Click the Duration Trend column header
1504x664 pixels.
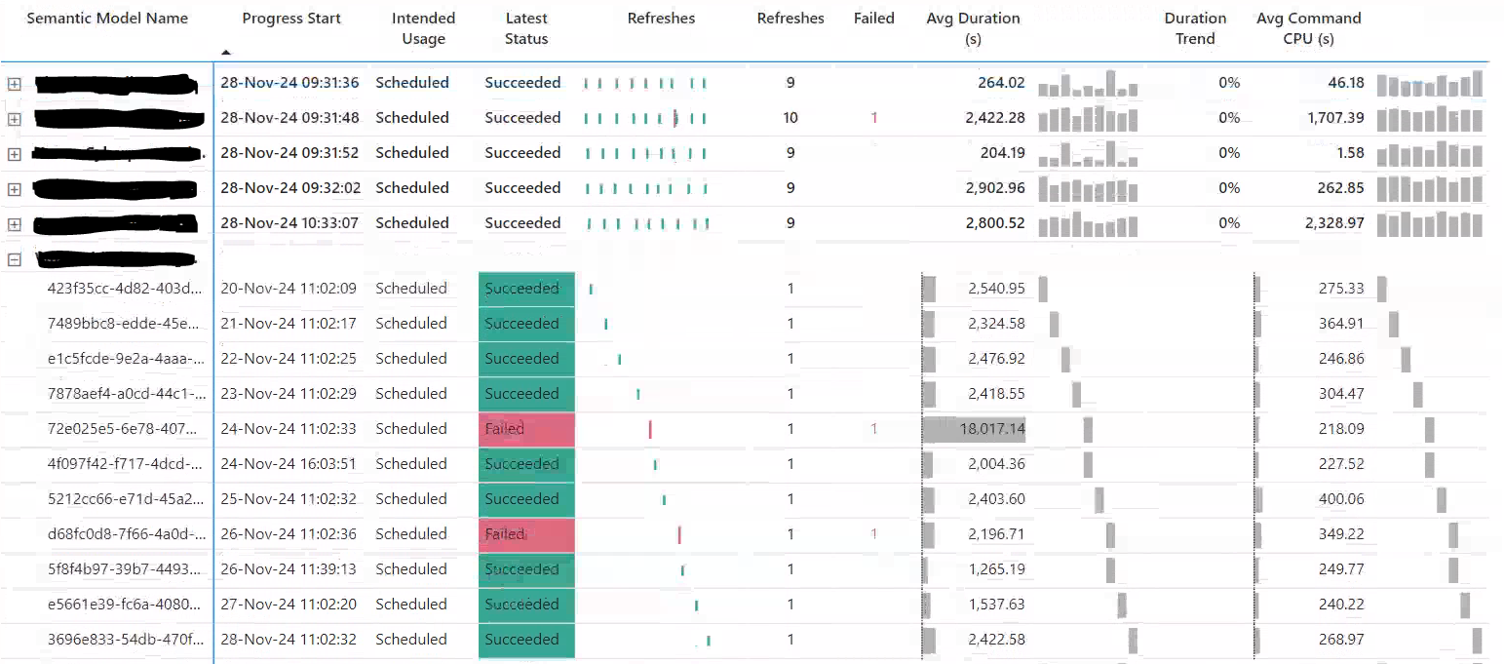tap(1195, 28)
